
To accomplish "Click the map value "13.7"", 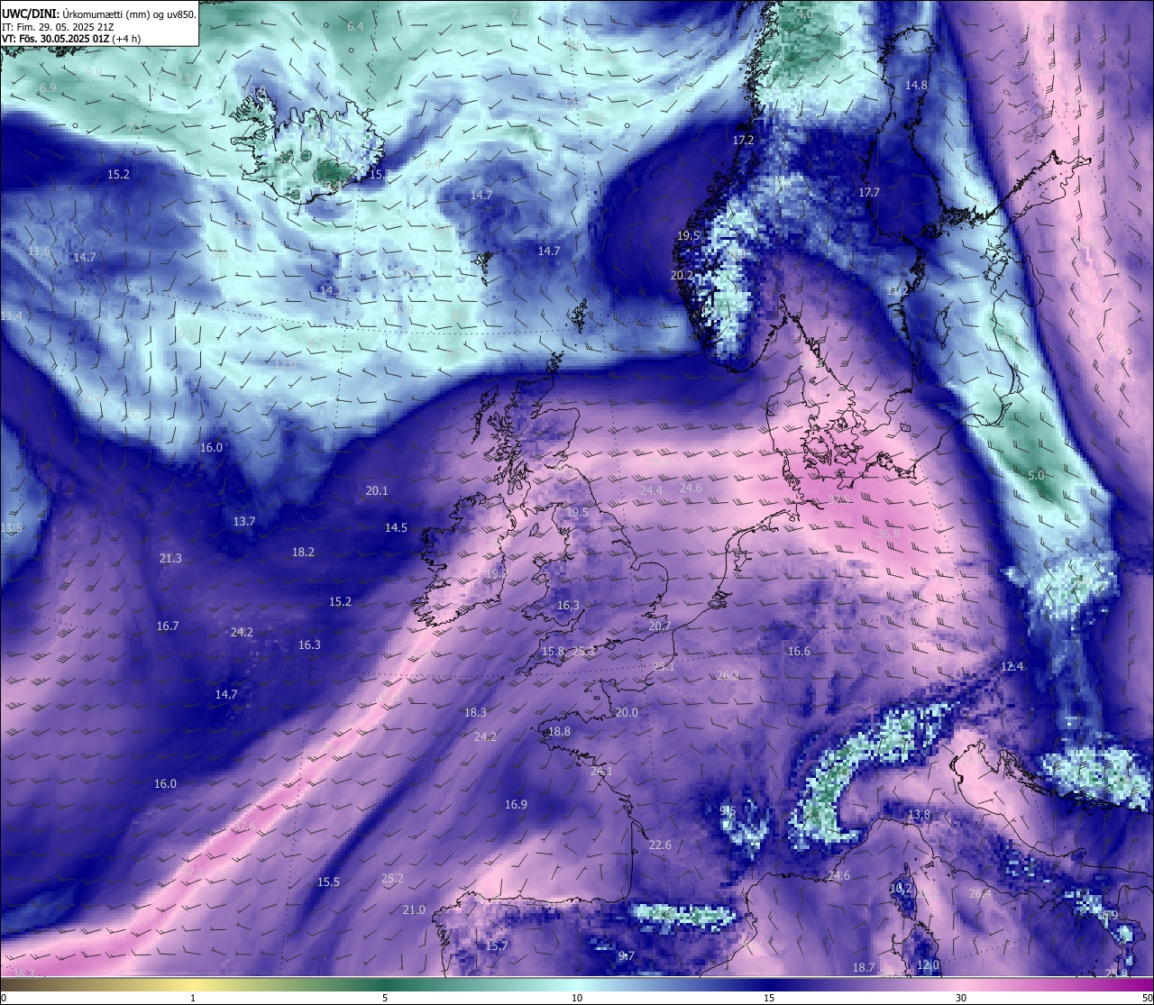I will click(x=244, y=521).
